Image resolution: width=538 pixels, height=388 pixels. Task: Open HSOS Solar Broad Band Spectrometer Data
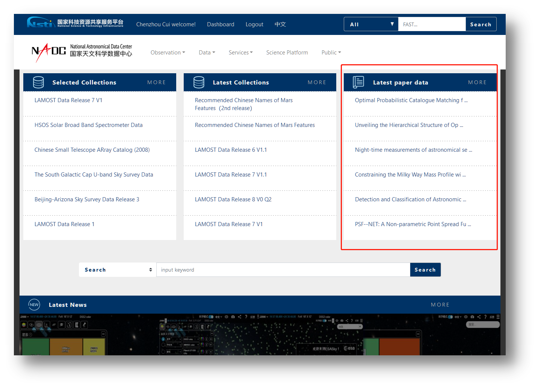pos(88,125)
